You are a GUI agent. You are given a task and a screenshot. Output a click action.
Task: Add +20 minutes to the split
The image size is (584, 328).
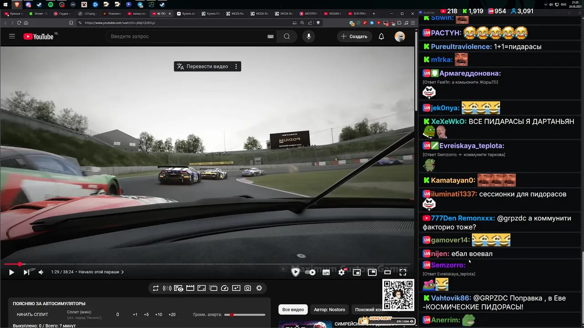tap(172, 314)
